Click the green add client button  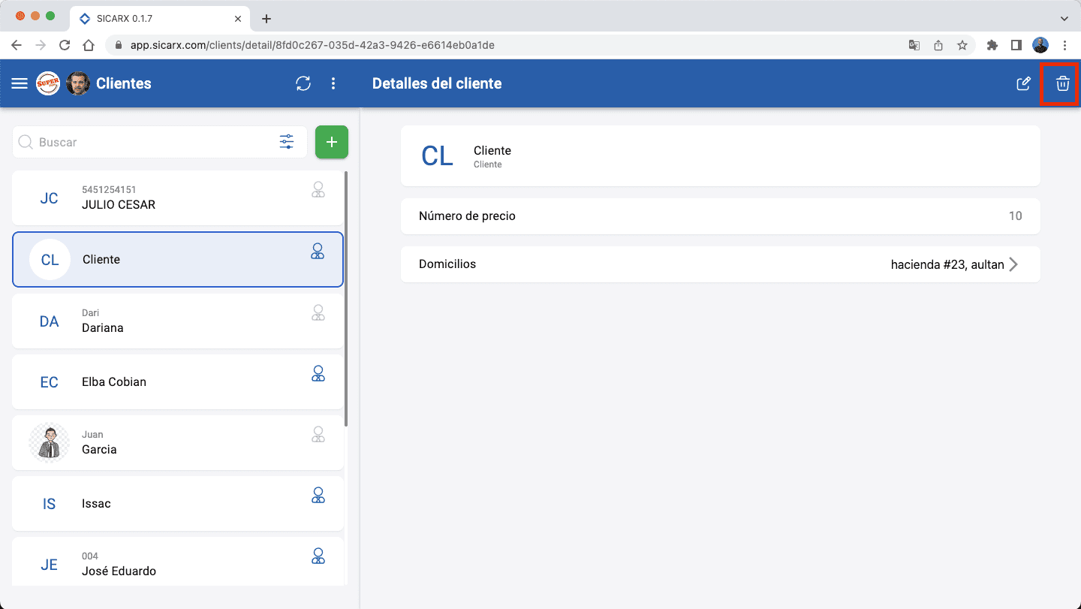(x=332, y=142)
